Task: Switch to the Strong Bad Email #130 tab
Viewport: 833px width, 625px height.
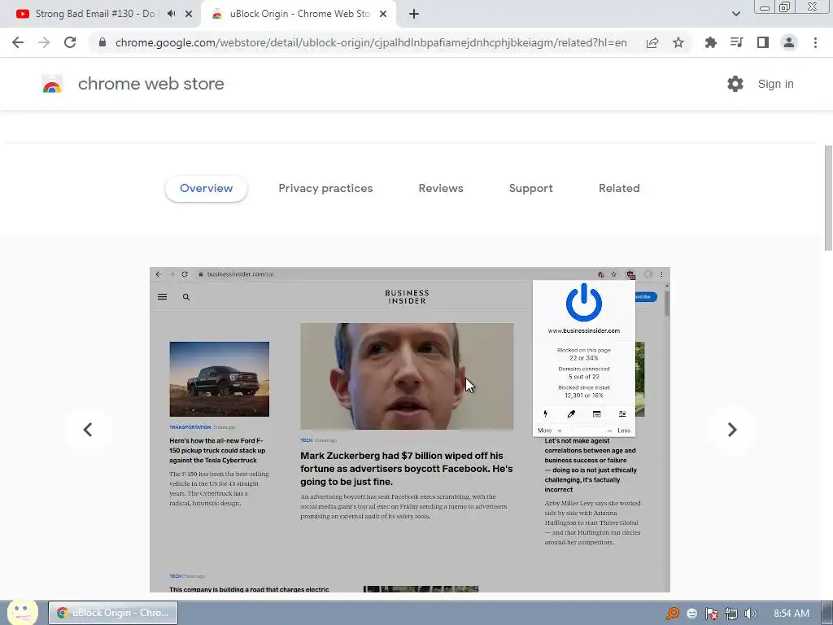Action: (x=94, y=14)
